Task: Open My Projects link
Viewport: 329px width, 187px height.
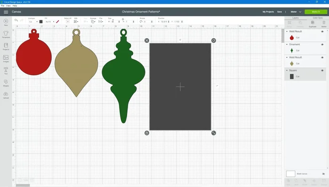Action: click(x=268, y=12)
